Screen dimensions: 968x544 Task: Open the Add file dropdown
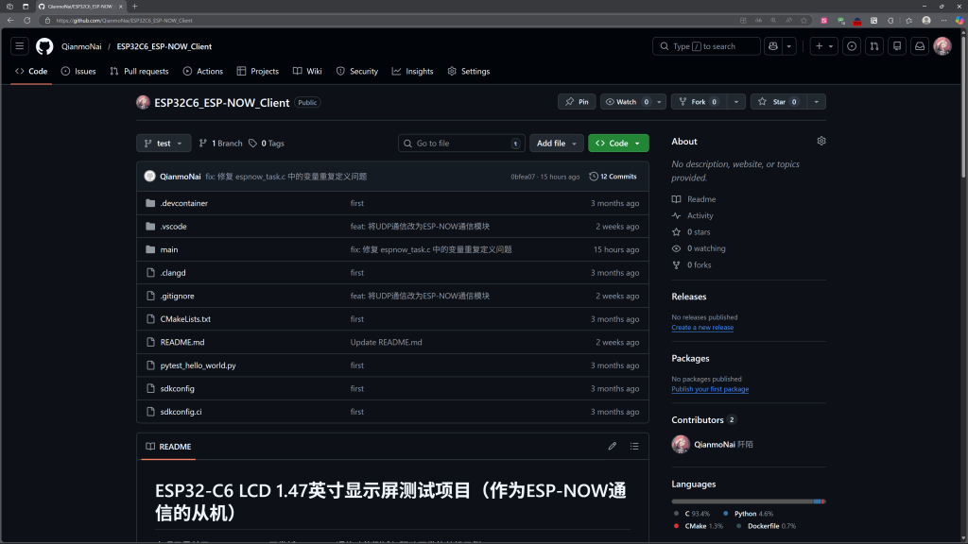click(556, 144)
